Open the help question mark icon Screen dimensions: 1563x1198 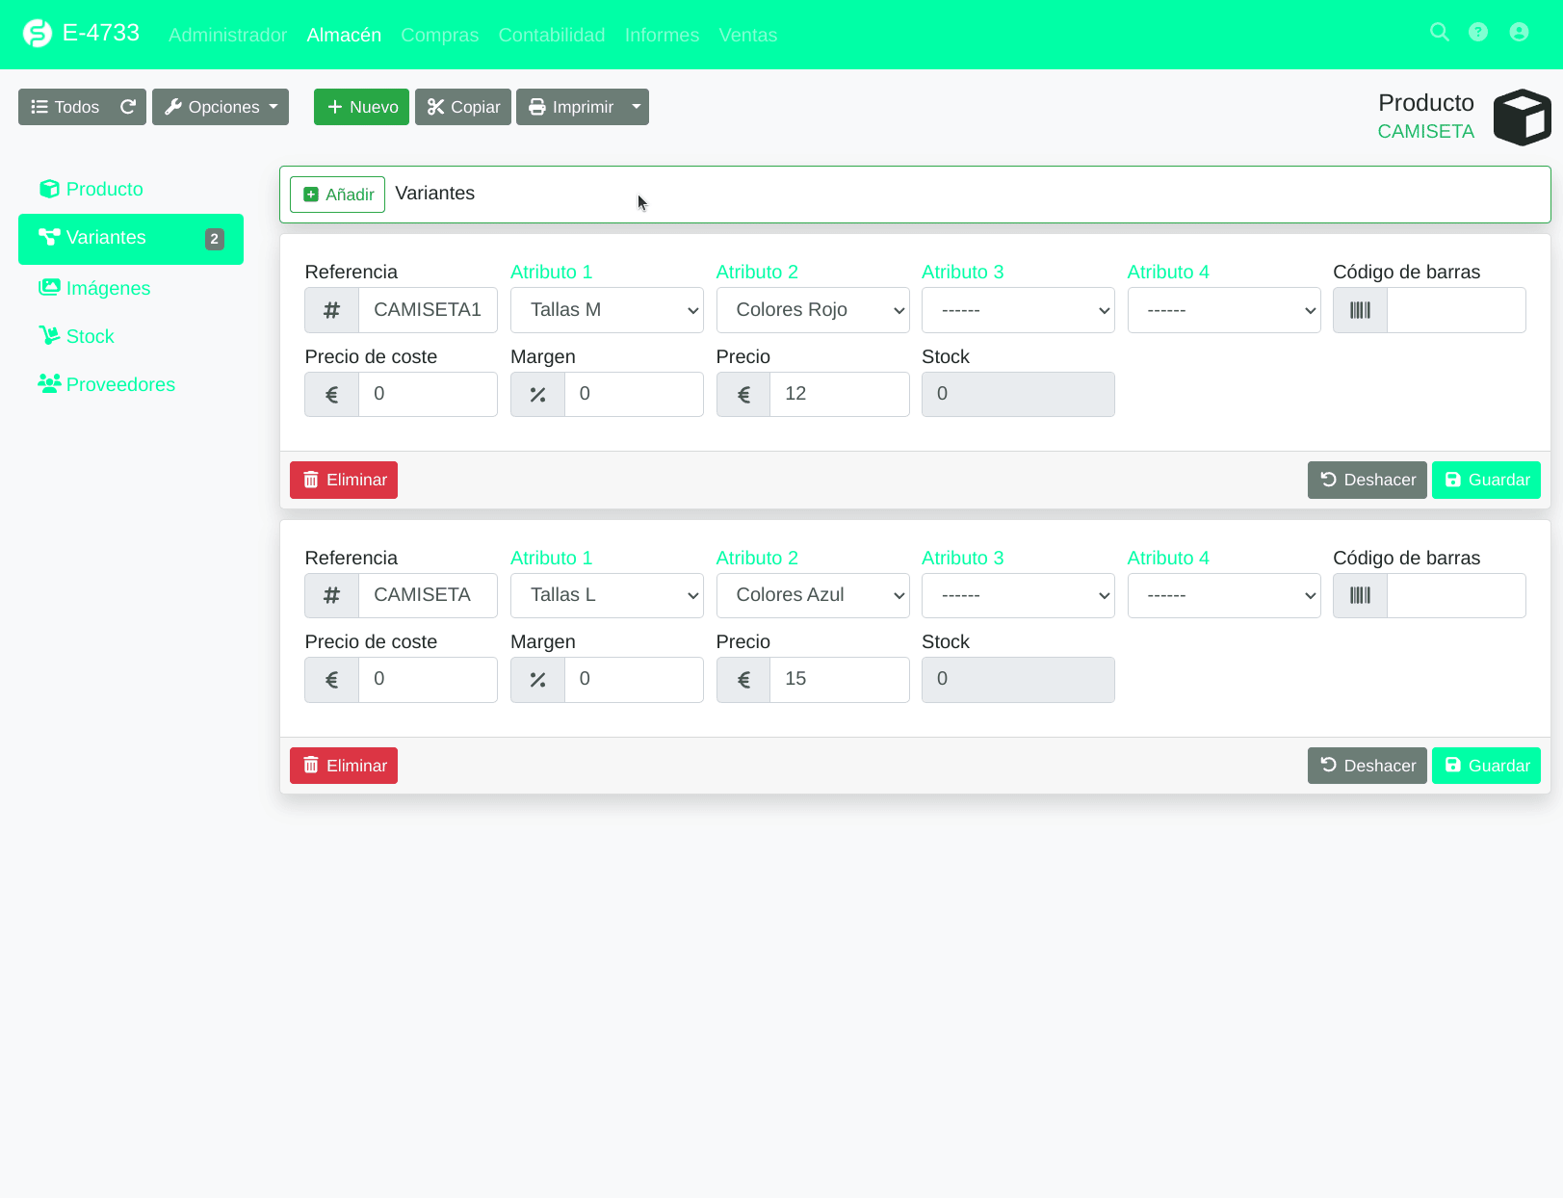[x=1478, y=32]
